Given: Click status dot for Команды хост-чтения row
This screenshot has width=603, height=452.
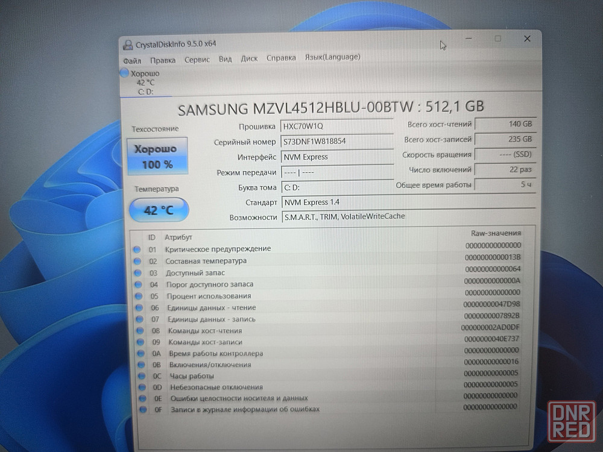Looking at the screenshot, I should (140, 330).
